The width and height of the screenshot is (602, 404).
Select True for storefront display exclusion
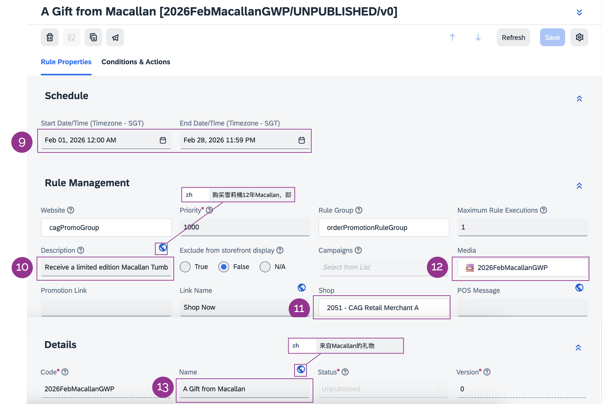click(x=185, y=267)
